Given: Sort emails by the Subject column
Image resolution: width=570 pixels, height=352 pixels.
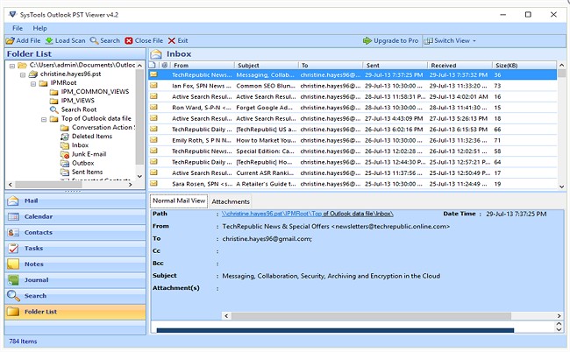Looking at the screenshot, I should pyautogui.click(x=248, y=65).
